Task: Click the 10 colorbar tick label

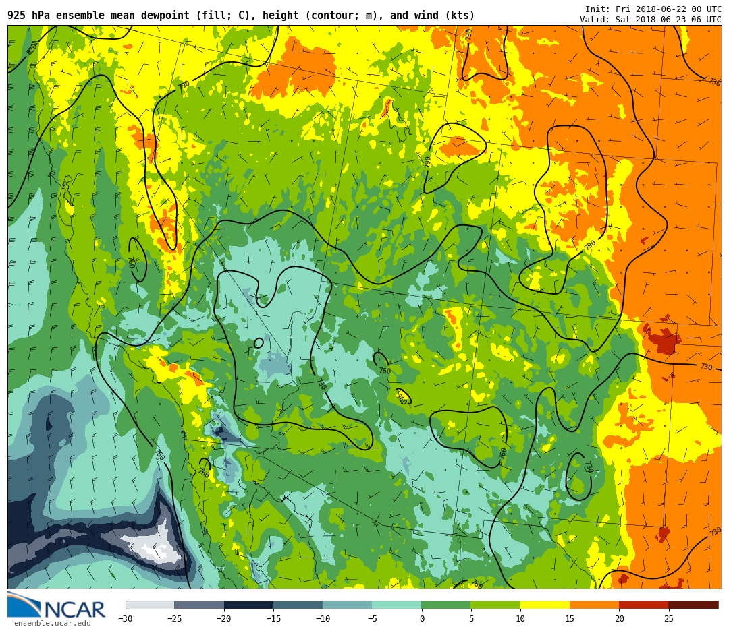Action: (x=520, y=618)
